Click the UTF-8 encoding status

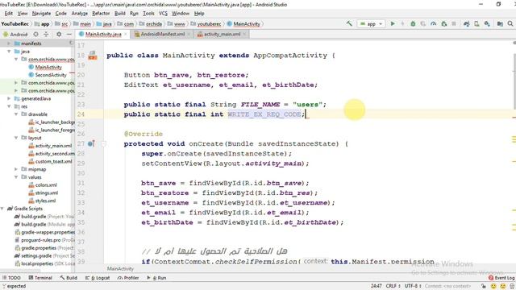[413, 286]
